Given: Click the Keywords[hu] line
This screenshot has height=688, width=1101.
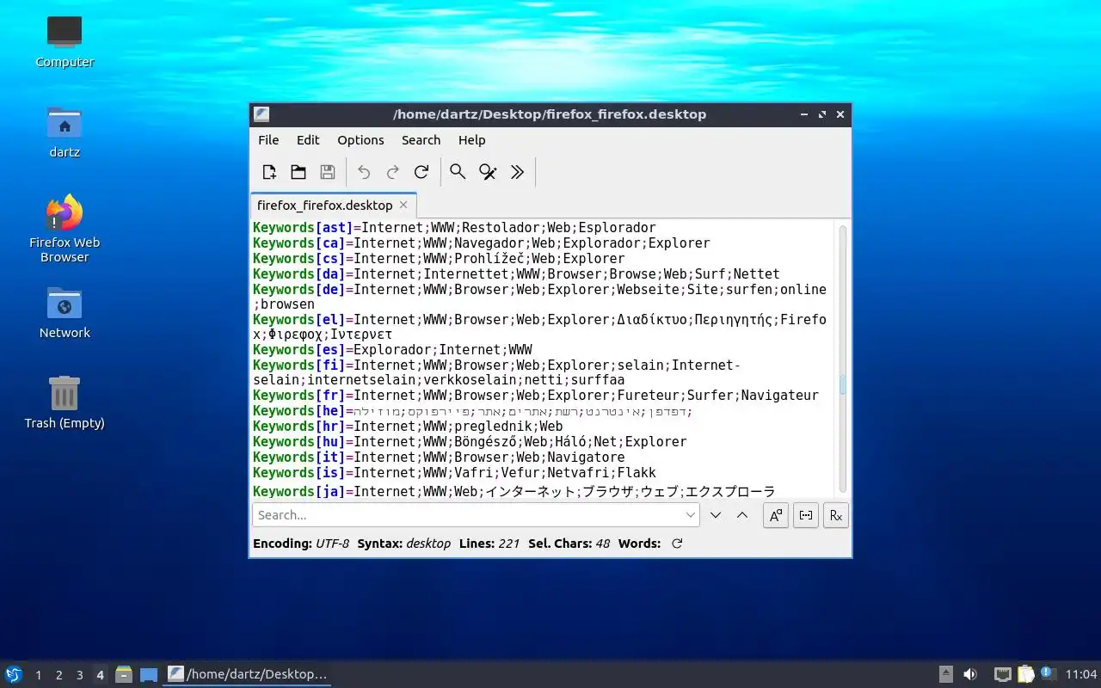Looking at the screenshot, I should click(x=470, y=442).
